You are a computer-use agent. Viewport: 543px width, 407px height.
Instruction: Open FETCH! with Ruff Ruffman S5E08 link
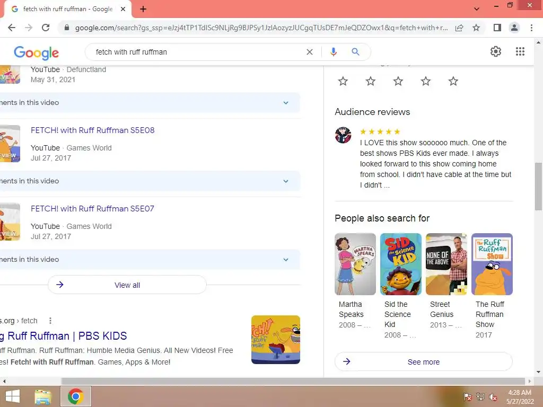[x=92, y=130]
